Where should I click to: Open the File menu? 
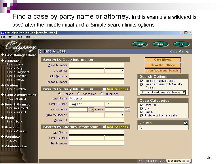pyautogui.click(x=3, y=37)
